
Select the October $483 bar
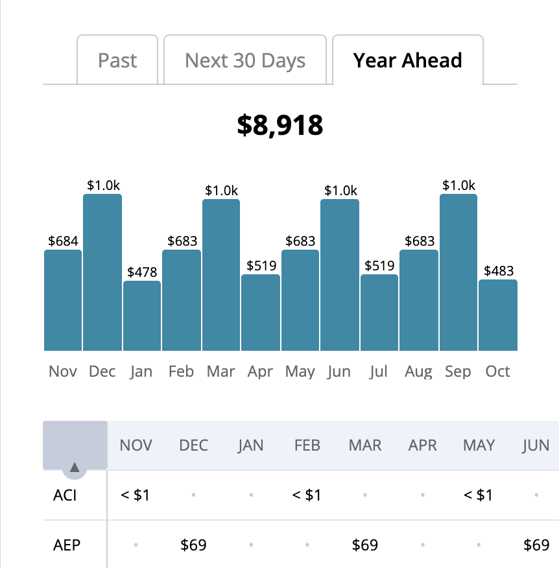tap(498, 315)
